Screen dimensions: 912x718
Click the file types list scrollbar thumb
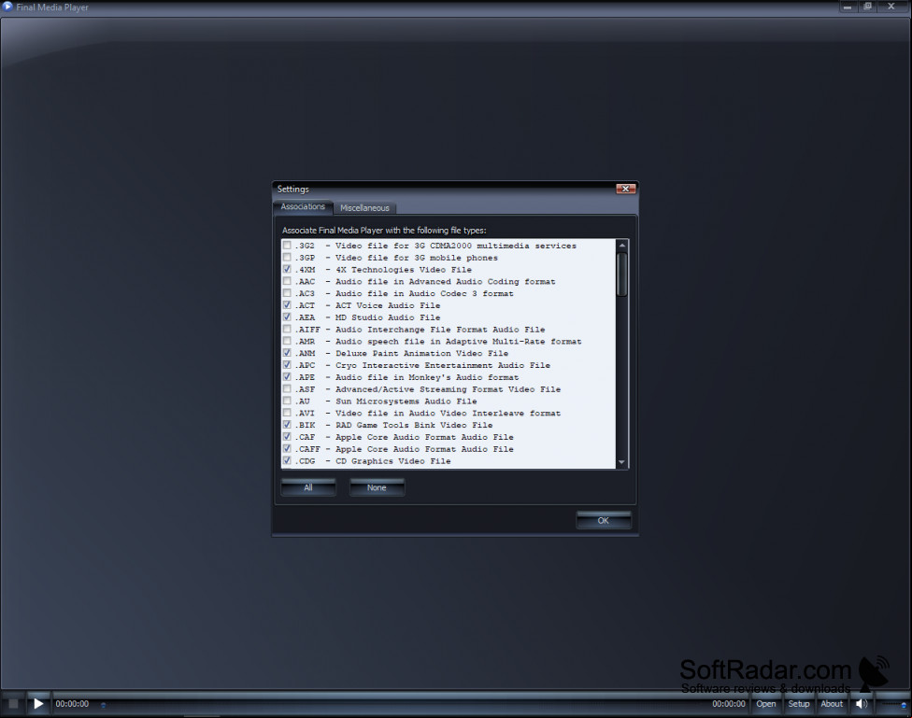(x=621, y=275)
